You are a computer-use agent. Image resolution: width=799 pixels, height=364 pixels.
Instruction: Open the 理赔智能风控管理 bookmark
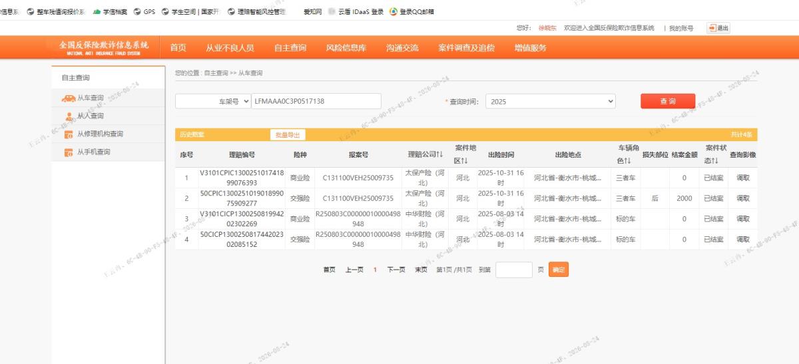point(256,11)
